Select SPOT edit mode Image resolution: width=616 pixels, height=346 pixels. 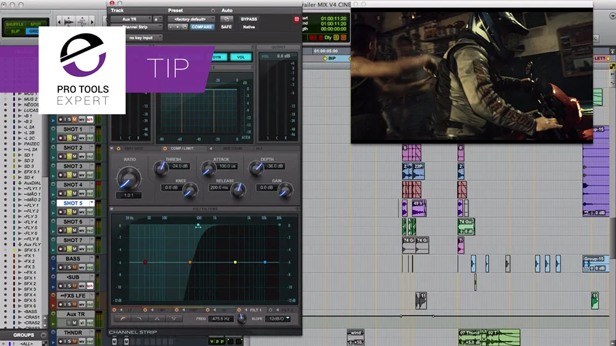click(x=36, y=24)
